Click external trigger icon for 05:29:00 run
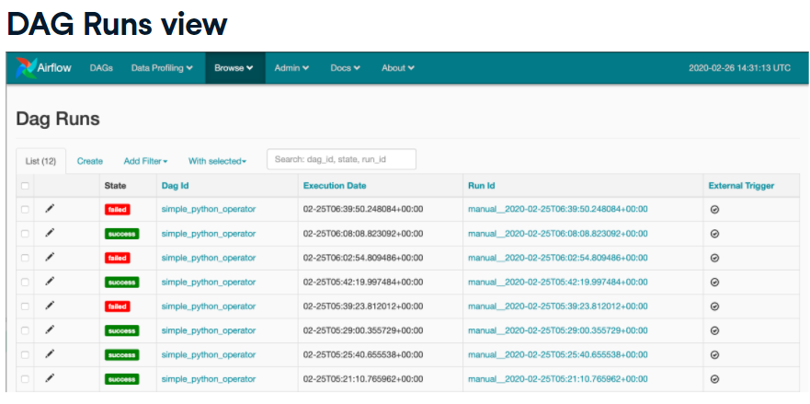 714,330
